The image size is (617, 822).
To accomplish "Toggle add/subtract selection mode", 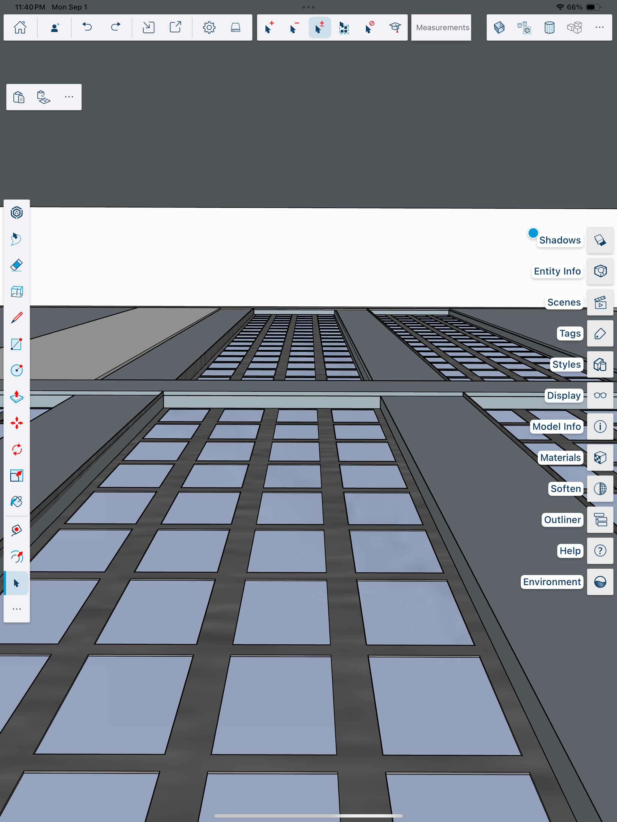I will click(x=319, y=28).
